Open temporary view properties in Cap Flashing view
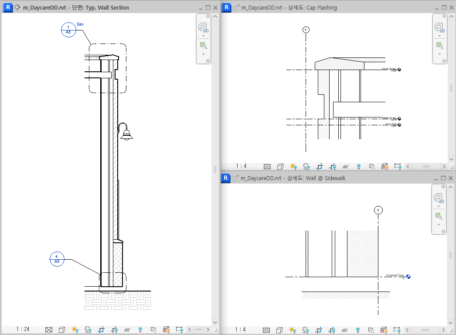 pyautogui.click(x=372, y=166)
